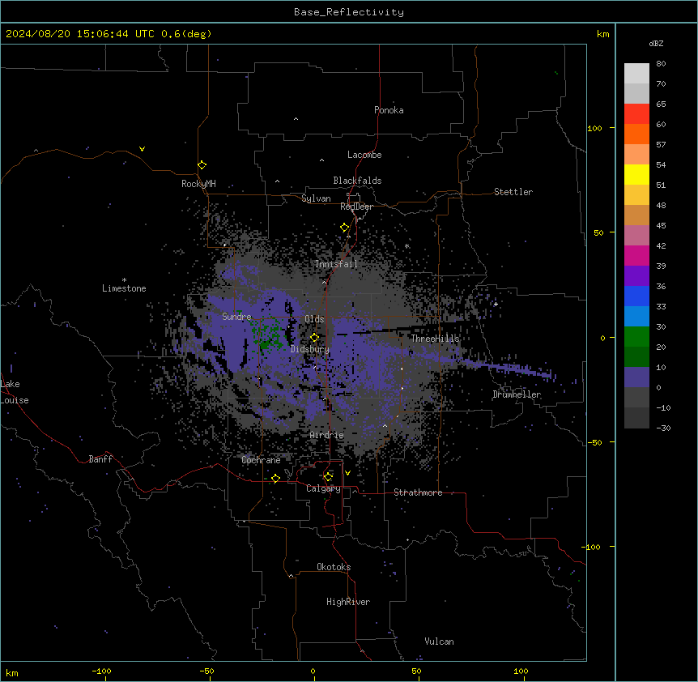Click the Didsbury label
Image resolution: width=698 pixels, height=682 pixels.
pyautogui.click(x=309, y=349)
